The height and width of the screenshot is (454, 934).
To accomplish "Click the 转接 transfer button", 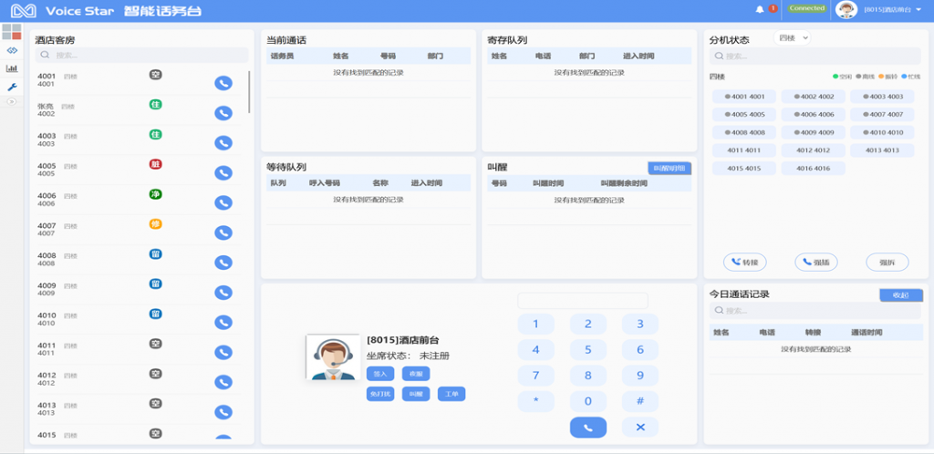I will [744, 263].
